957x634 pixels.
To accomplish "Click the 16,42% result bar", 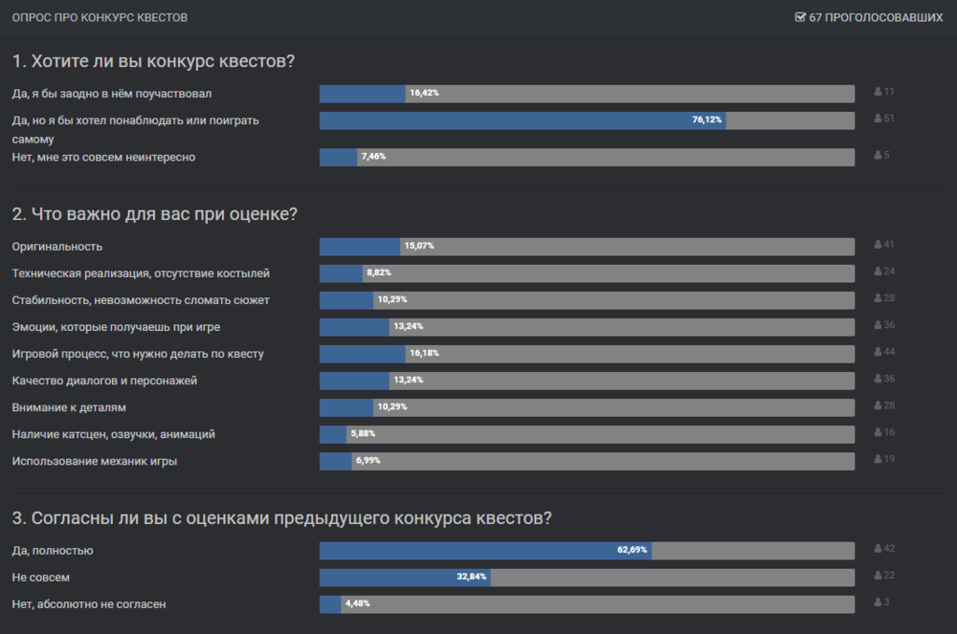I will pyautogui.click(x=587, y=94).
